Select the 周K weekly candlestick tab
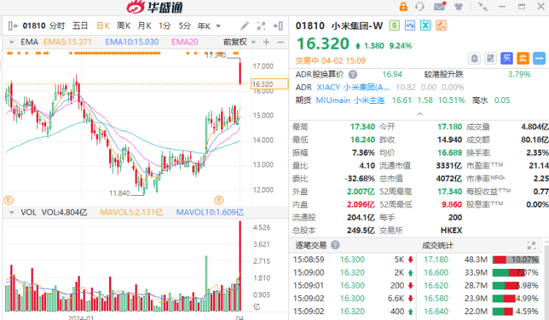This screenshot has height=320, width=549. click(124, 26)
